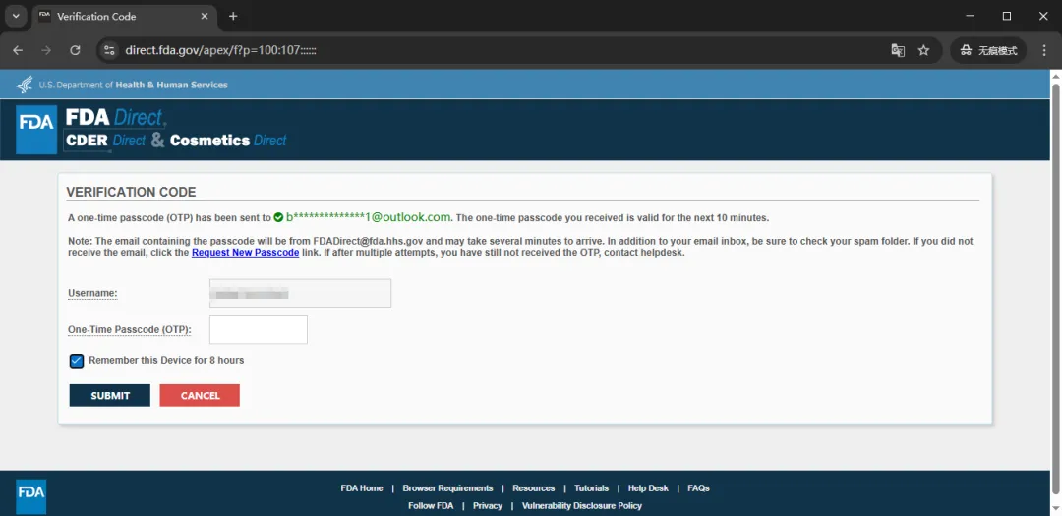Click the Username label
This screenshot has width=1062, height=516.
coord(92,293)
